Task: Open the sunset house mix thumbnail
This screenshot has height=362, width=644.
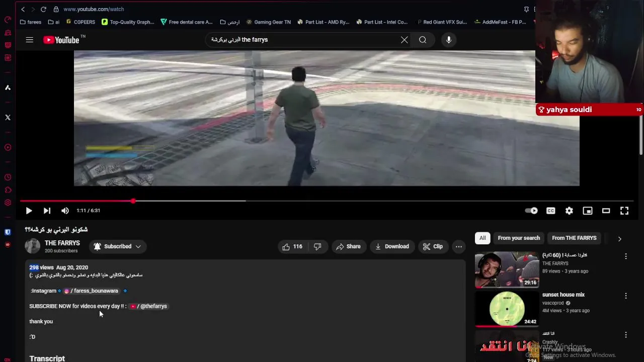Action: pos(507,309)
